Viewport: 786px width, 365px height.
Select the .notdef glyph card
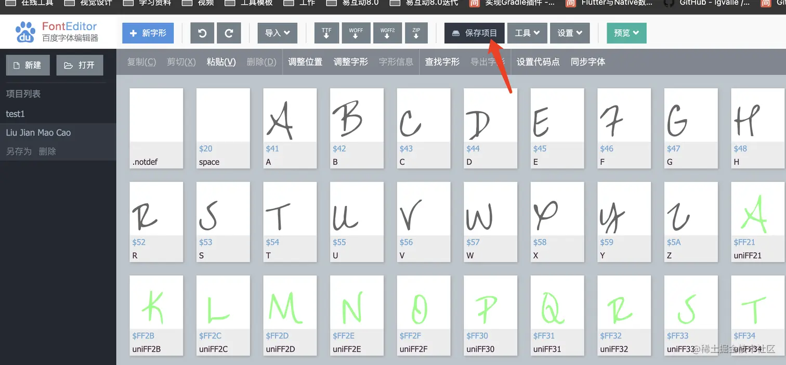[156, 128]
